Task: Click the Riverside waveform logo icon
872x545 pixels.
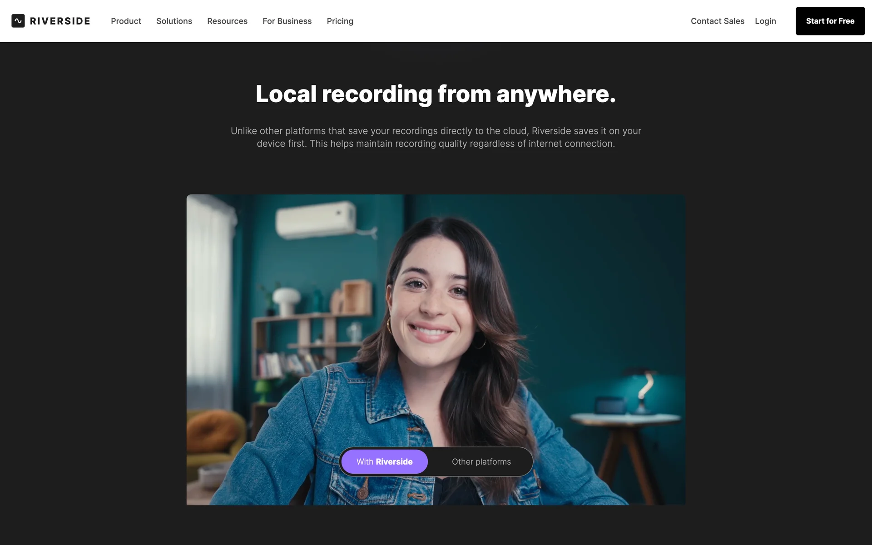Action: pyautogui.click(x=18, y=21)
